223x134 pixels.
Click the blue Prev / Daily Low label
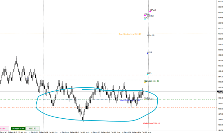[130, 100]
